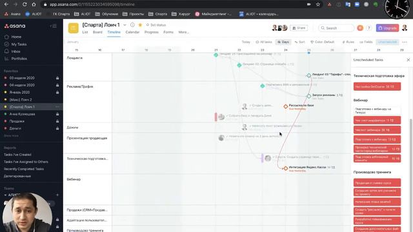The image size is (413, 232).
Task: Open the [Спарта] Лонч 1 favorite
Action: pos(22,107)
